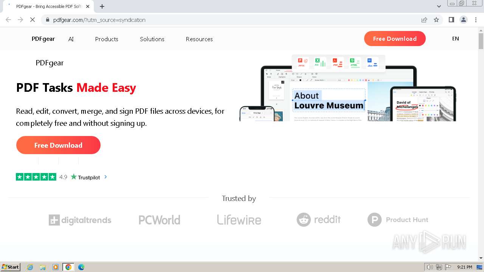Open the EN language selector
The height and width of the screenshot is (272, 484).
click(x=455, y=39)
